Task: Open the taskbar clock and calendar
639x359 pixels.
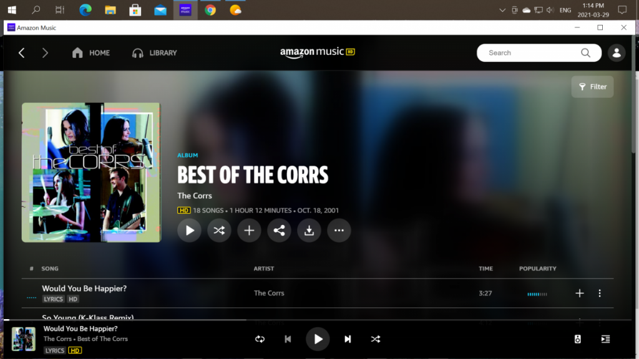Action: [x=593, y=10]
